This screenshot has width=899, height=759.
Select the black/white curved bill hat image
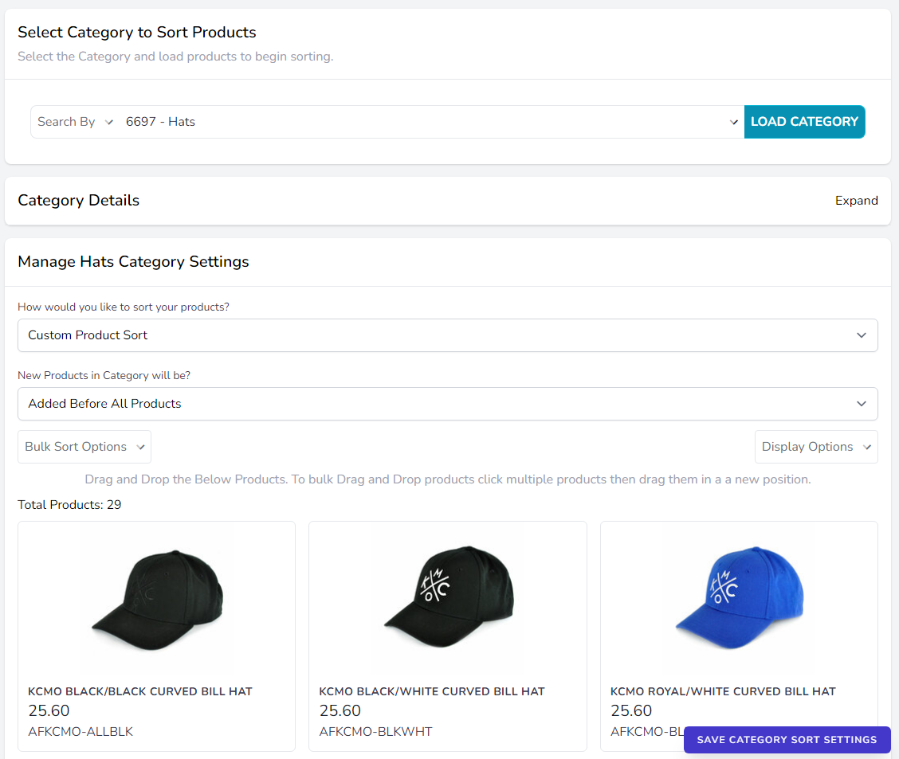pos(448,597)
